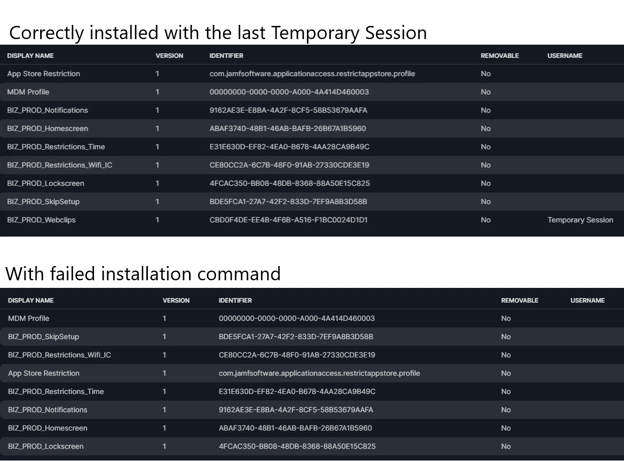This screenshot has height=461, width=624.
Task: Select BIZ_PROD_Homescreen in bottom table
Action: click(48, 428)
